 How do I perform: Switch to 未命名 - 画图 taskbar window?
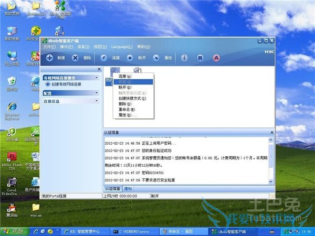point(183,232)
